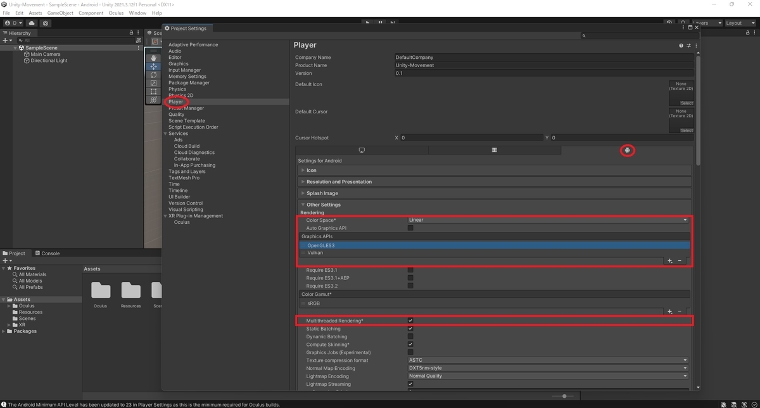This screenshot has height=408, width=760.
Task: Expand the Icon settings section
Action: pos(495,170)
